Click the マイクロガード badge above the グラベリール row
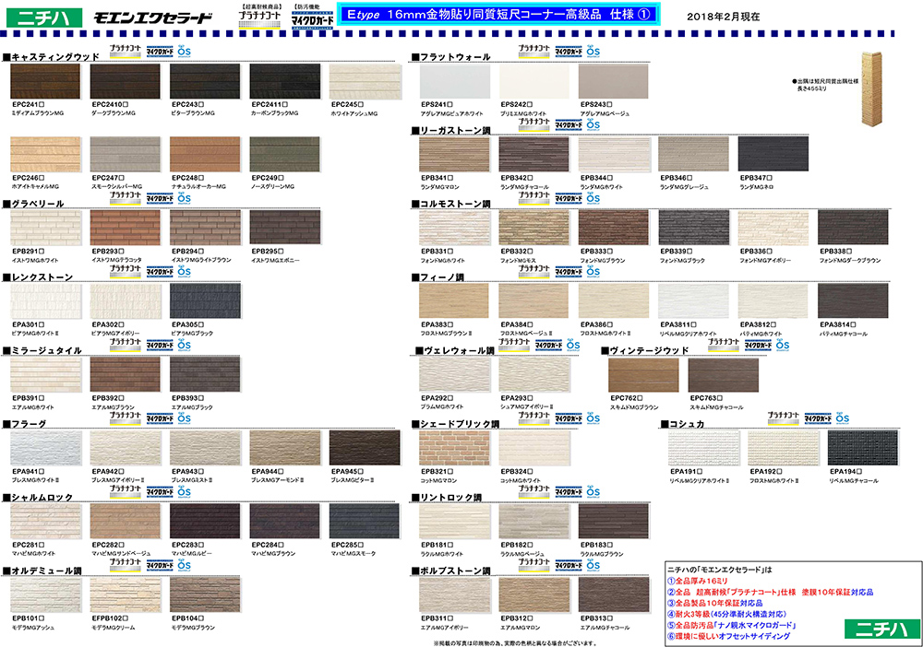 [x=159, y=199]
